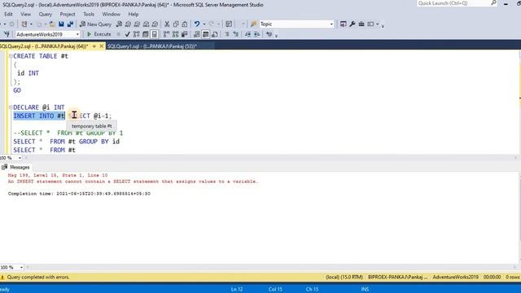Screen dimensions: 521x293
Task: Click the Undo arrow icon
Action: [x=197, y=24]
